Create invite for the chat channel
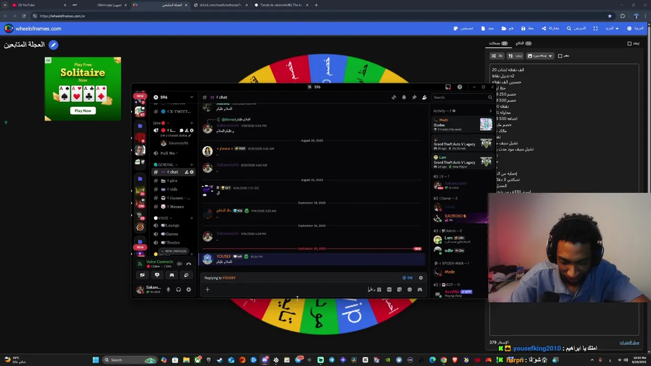The image size is (651, 366). 187,172
